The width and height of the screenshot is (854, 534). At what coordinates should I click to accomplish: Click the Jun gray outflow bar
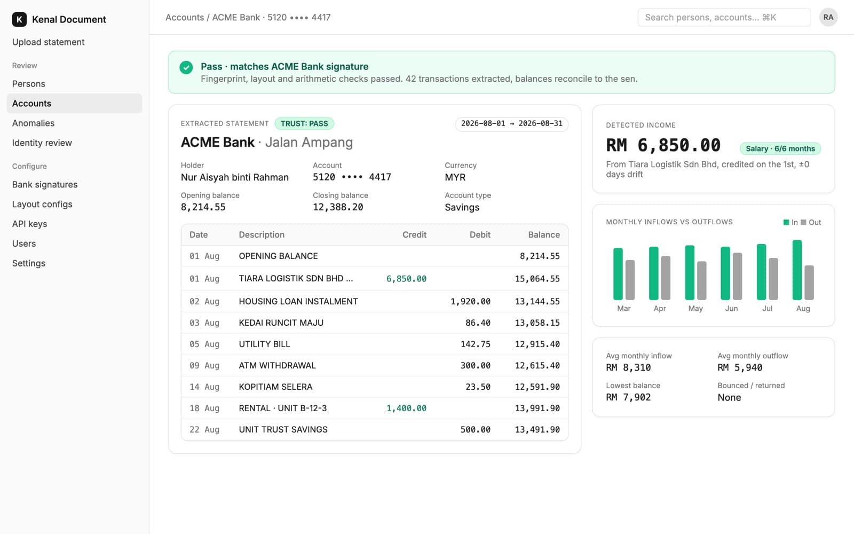point(737,277)
